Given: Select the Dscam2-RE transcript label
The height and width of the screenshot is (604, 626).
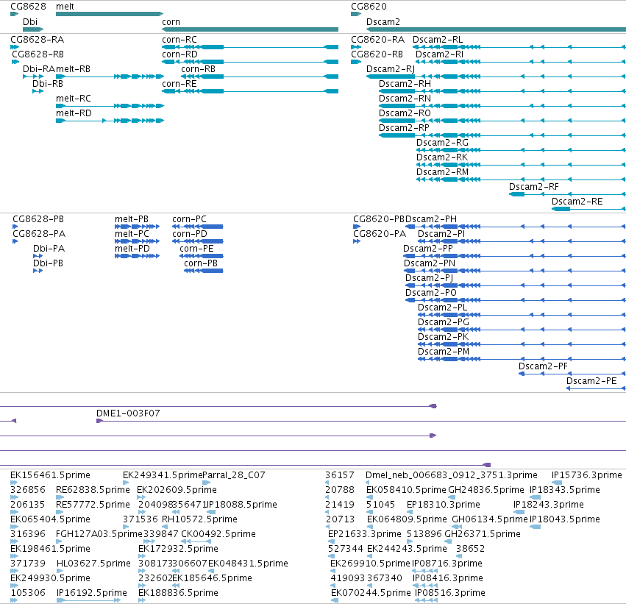Looking at the screenshot, I should point(577,202).
